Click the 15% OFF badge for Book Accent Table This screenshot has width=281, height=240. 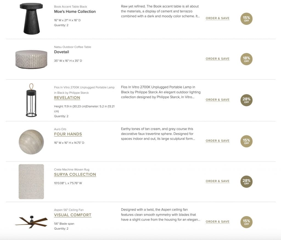[x=246, y=19]
